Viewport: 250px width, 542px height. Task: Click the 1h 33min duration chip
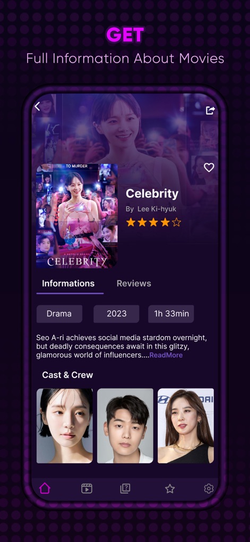(x=171, y=314)
